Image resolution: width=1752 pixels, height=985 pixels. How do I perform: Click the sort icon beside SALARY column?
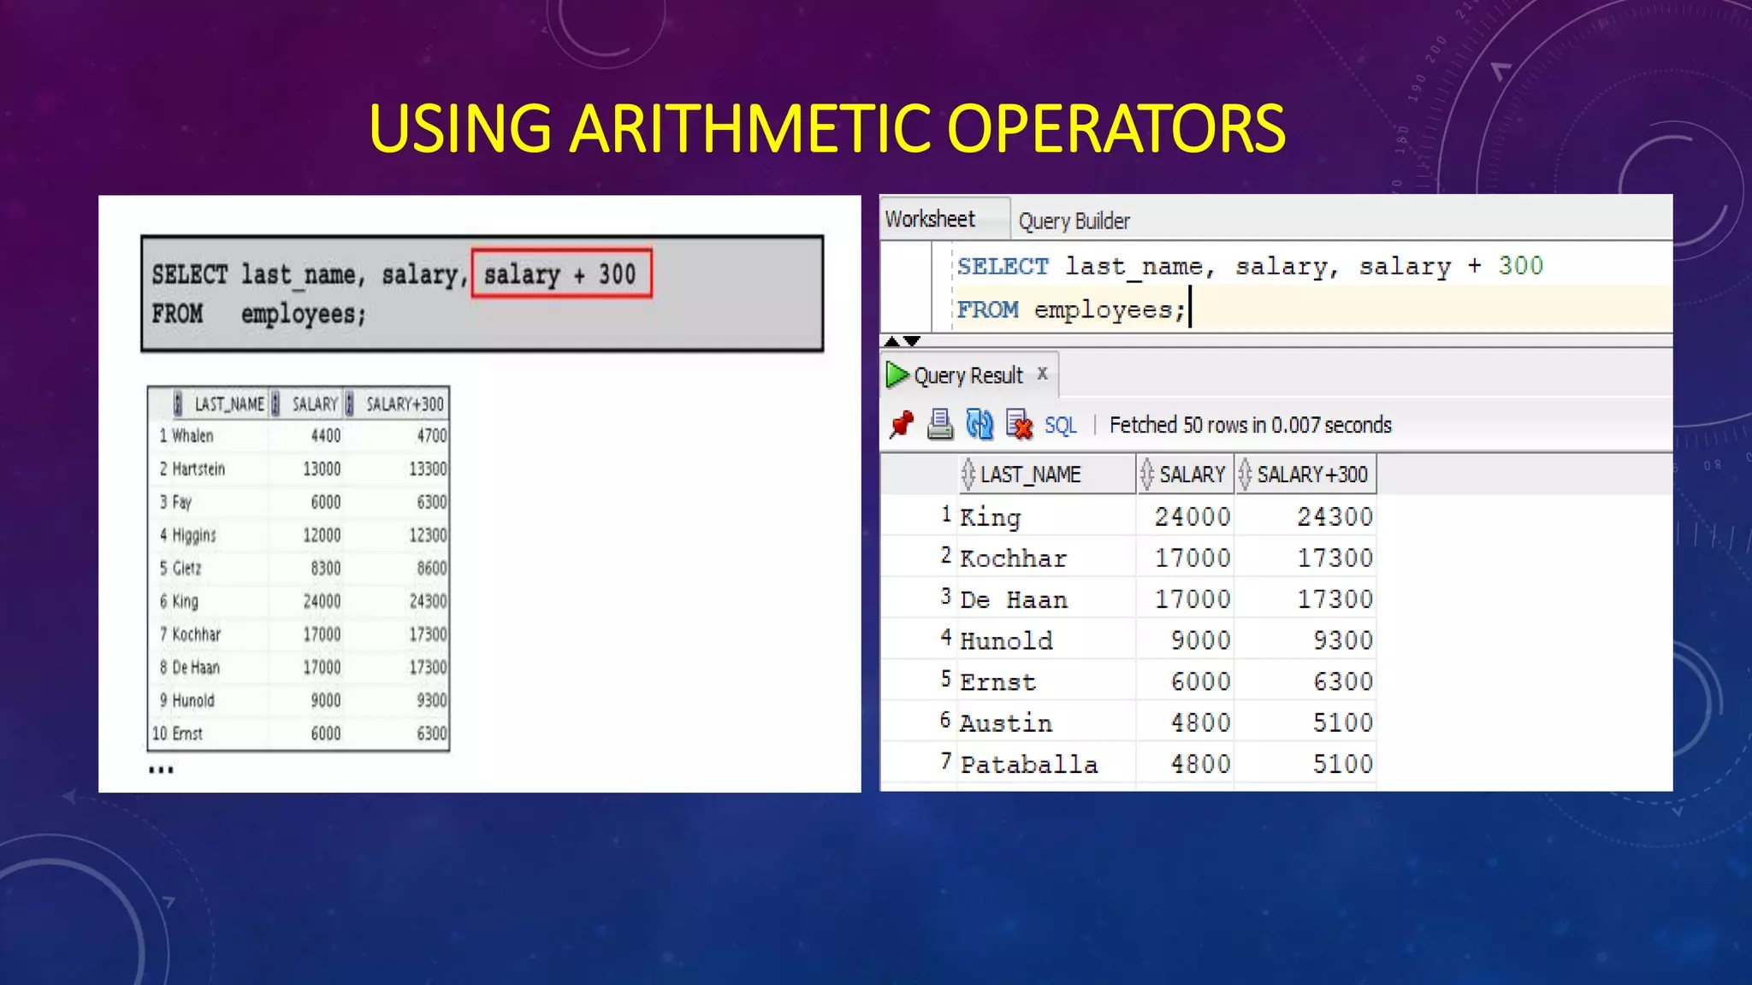pyautogui.click(x=1147, y=474)
